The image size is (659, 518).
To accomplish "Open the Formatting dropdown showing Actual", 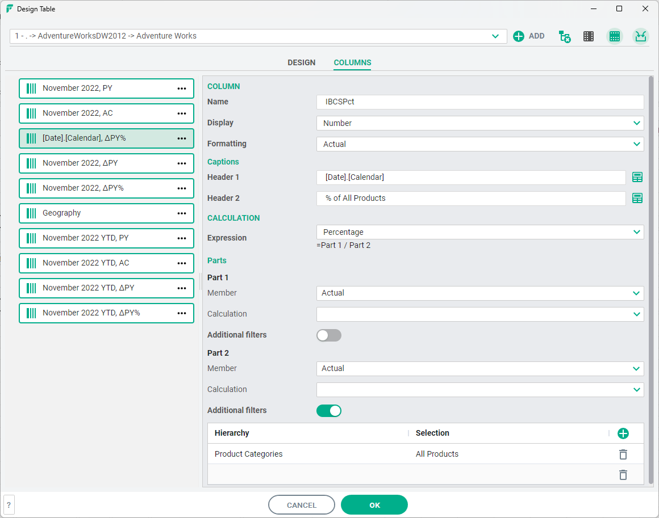I will tap(480, 144).
